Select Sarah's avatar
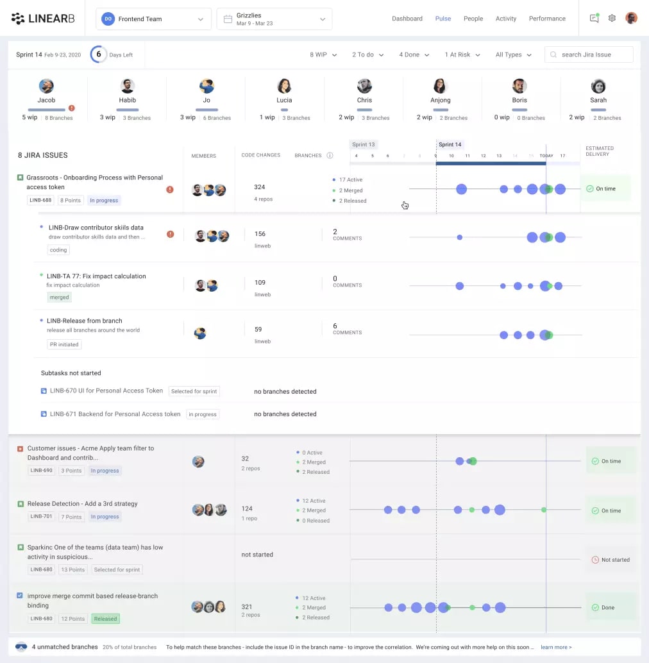 pyautogui.click(x=598, y=86)
